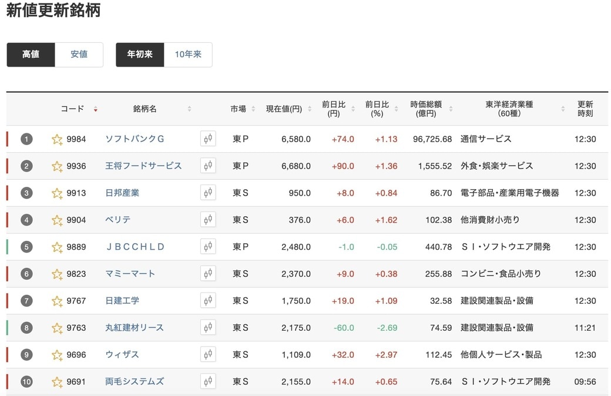611x396 pixels.
Task: Click industry 電子部品・産業用電子機器
Action: [510, 193]
